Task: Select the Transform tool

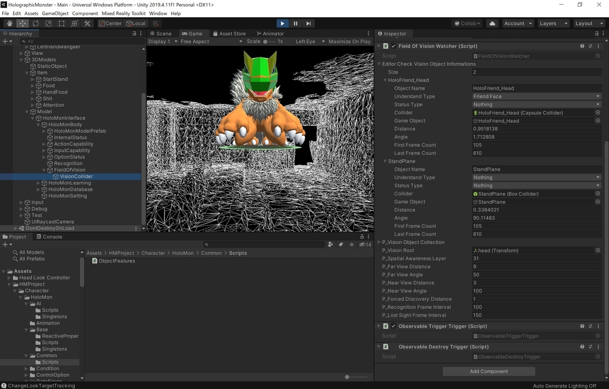Action: tap(75, 23)
